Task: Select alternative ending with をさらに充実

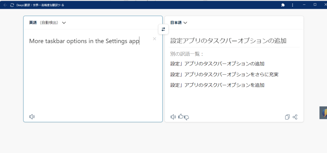Action: tap(224, 74)
